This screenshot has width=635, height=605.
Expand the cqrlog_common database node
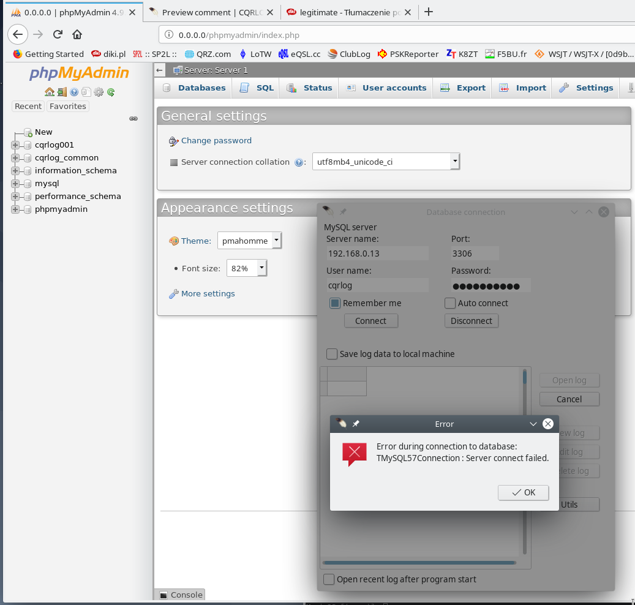[15, 158]
